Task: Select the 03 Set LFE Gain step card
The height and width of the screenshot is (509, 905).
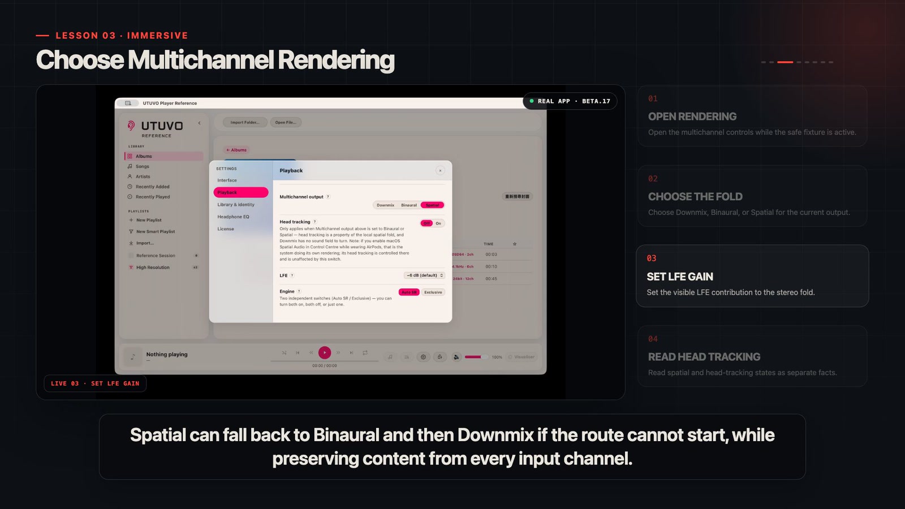Action: click(752, 276)
